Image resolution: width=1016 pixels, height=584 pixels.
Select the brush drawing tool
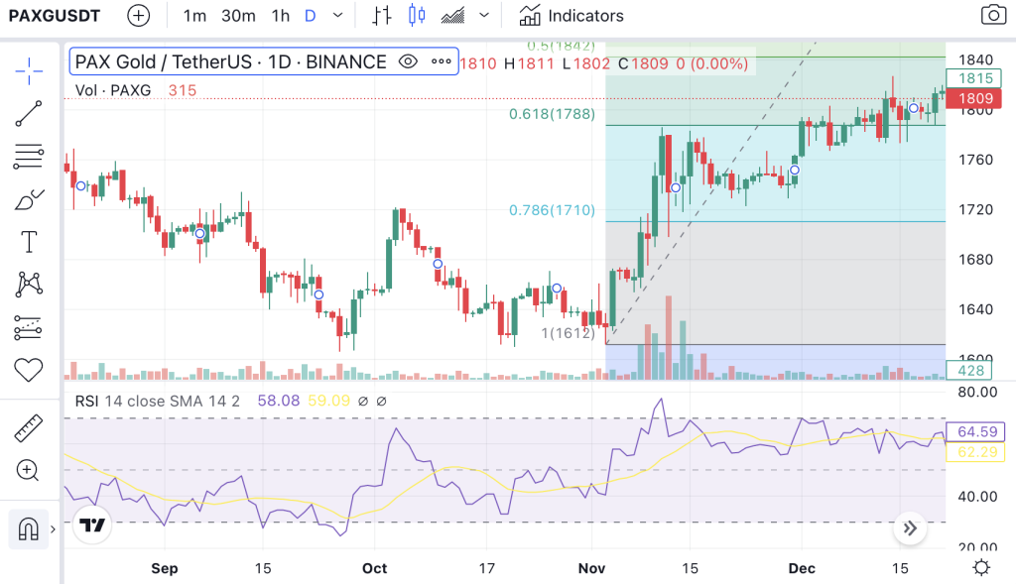click(x=29, y=200)
